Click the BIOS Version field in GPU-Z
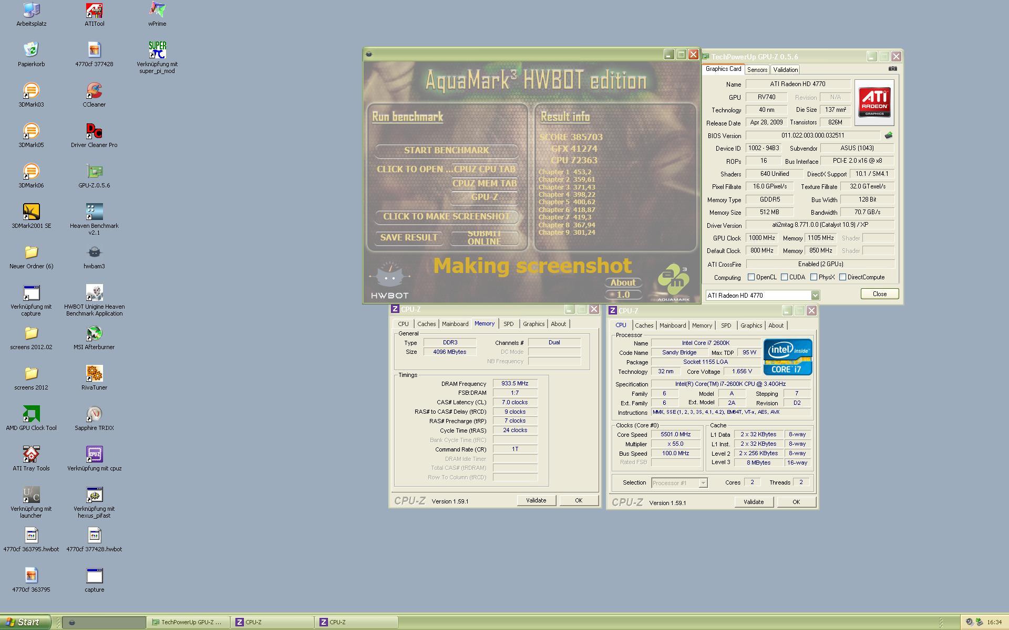The image size is (1009, 630). tap(812, 135)
